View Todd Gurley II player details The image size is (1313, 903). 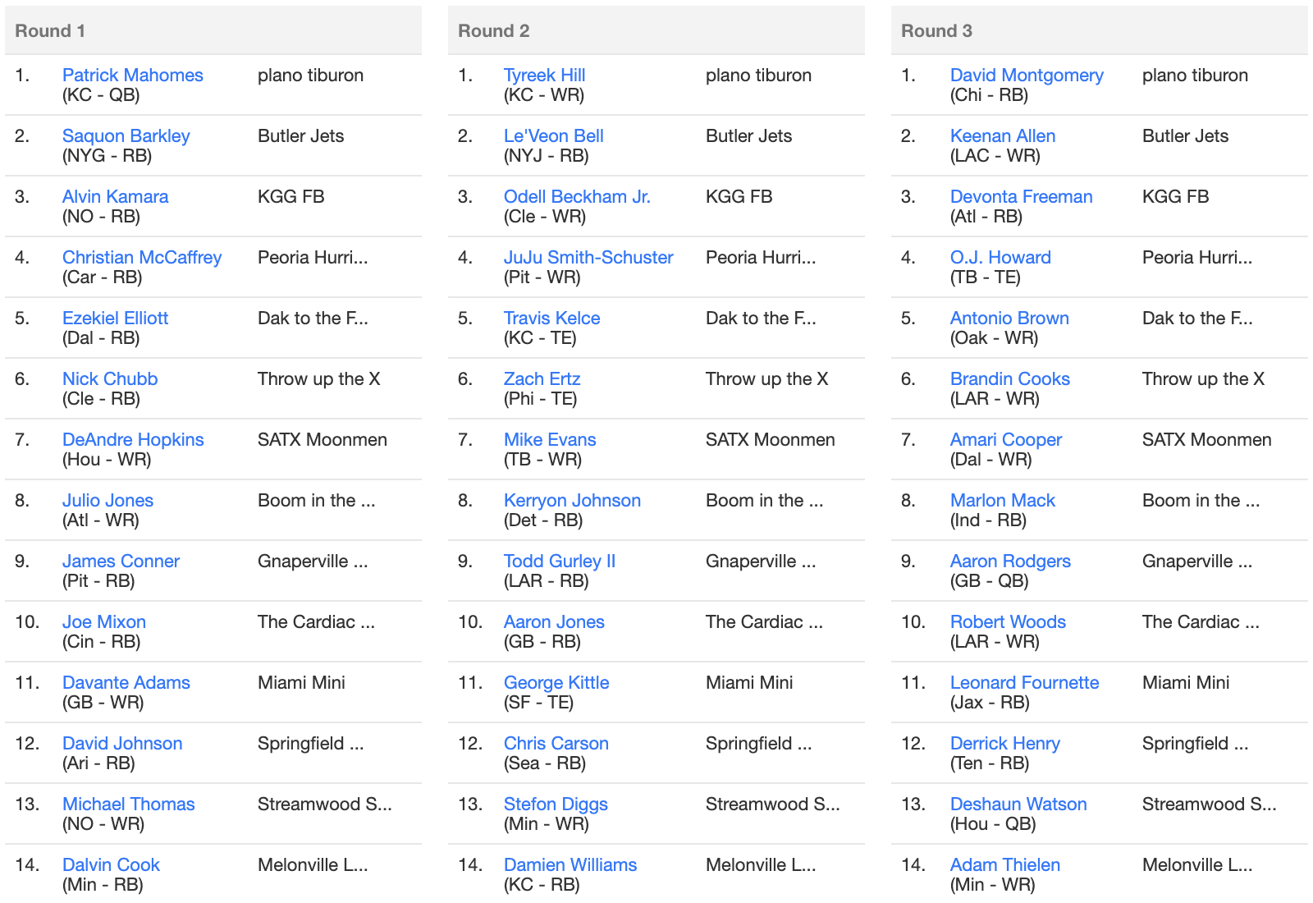pos(560,562)
